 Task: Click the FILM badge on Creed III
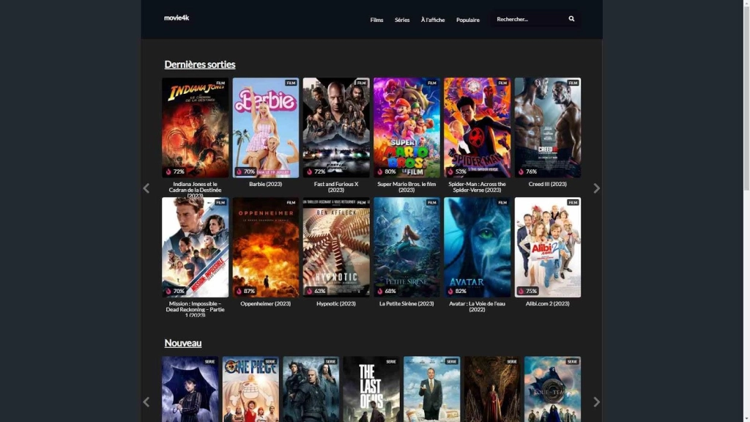[x=573, y=83]
